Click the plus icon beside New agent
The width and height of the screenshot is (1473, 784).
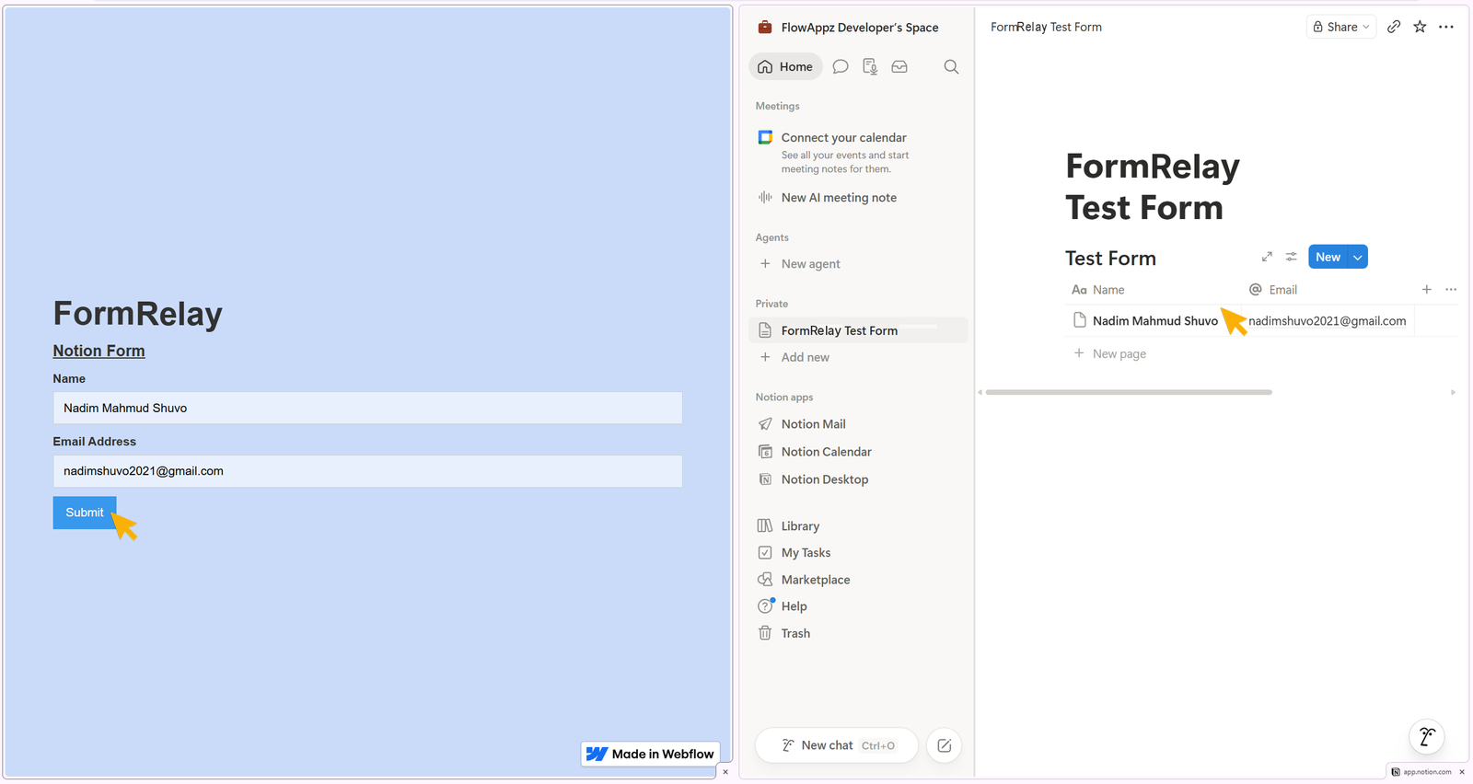(765, 263)
